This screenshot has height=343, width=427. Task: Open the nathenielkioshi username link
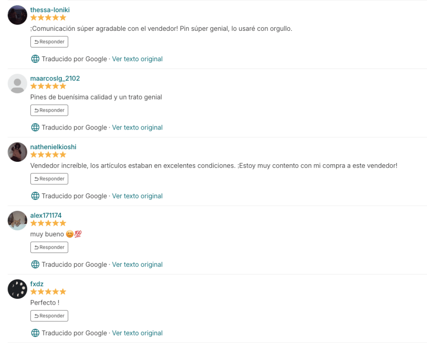click(x=53, y=147)
